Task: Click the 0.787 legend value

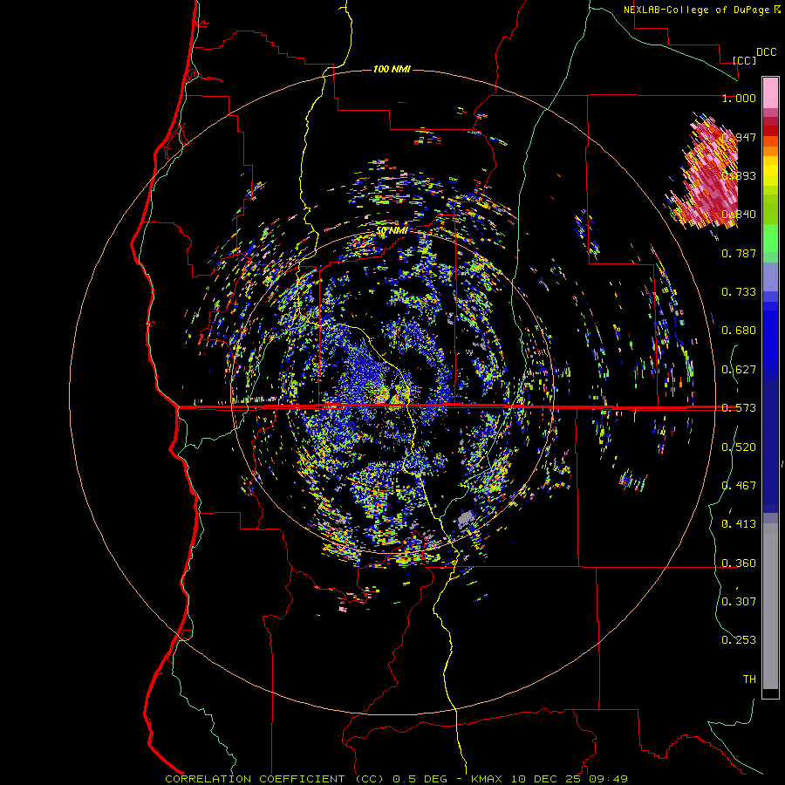Action: point(739,253)
